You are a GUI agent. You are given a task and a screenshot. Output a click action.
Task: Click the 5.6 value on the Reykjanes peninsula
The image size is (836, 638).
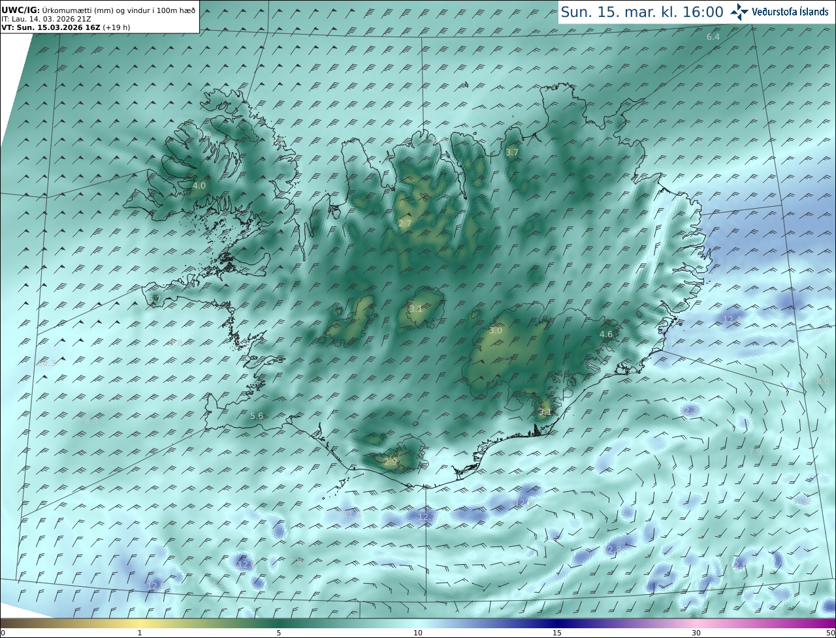(257, 416)
